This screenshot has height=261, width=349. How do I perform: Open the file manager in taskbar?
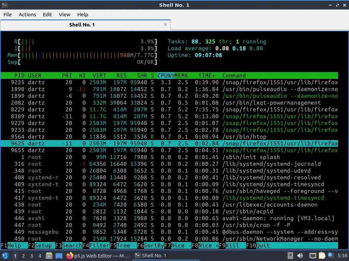[49, 256]
